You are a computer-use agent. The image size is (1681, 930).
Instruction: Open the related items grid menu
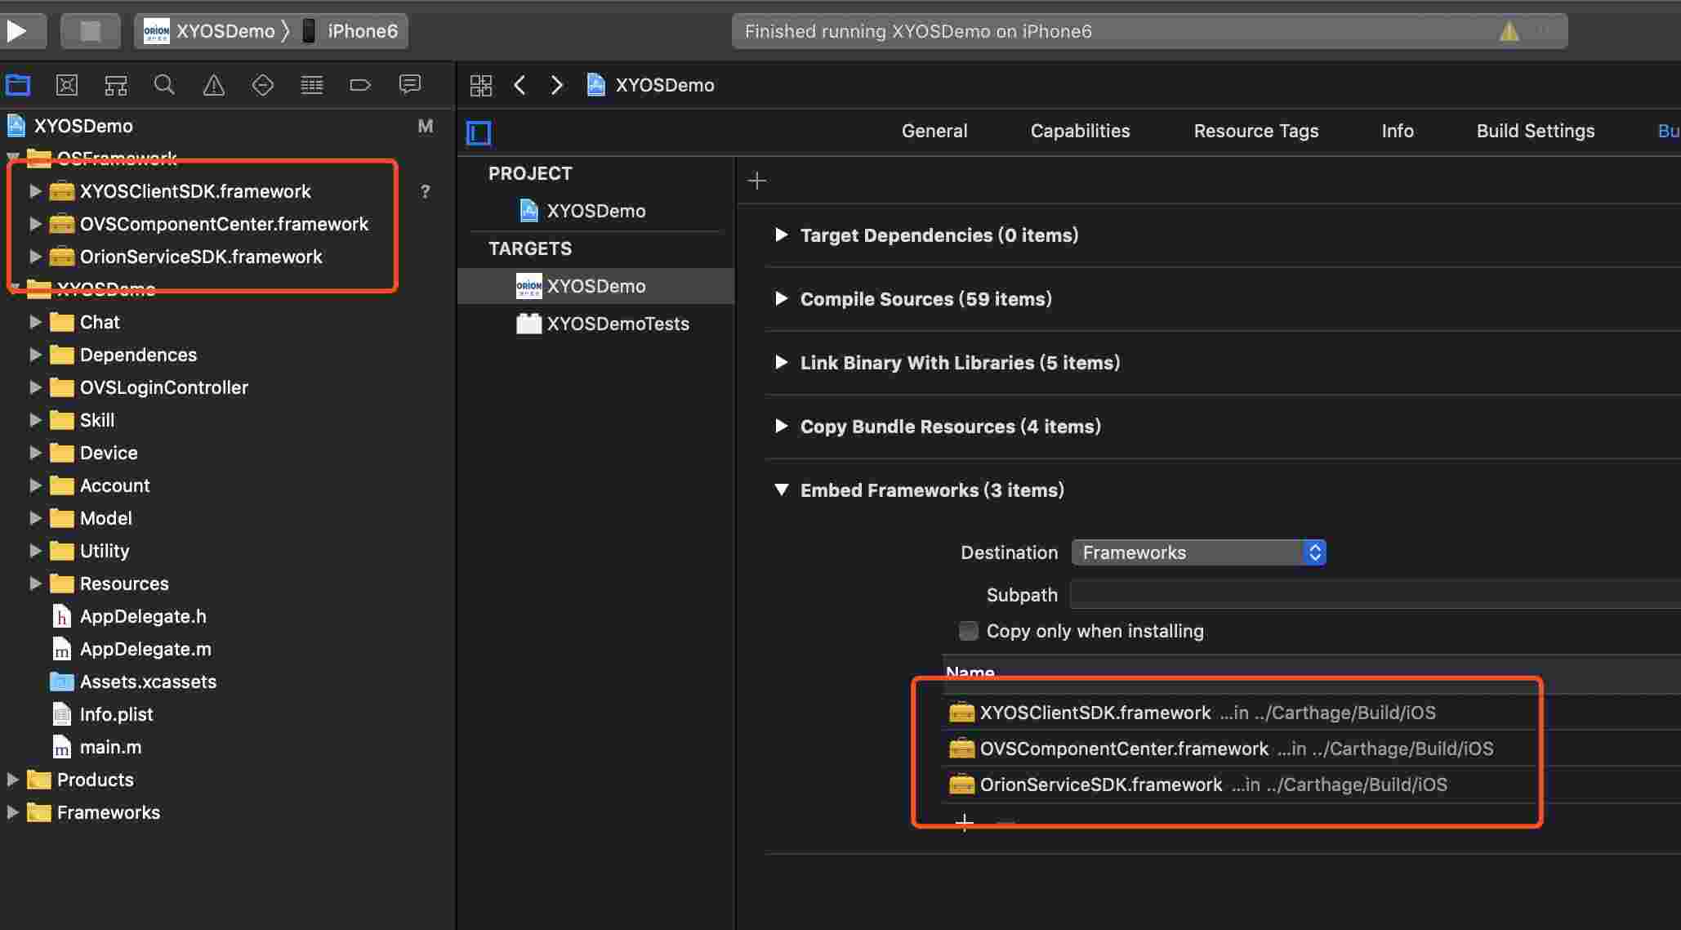pyautogui.click(x=481, y=85)
